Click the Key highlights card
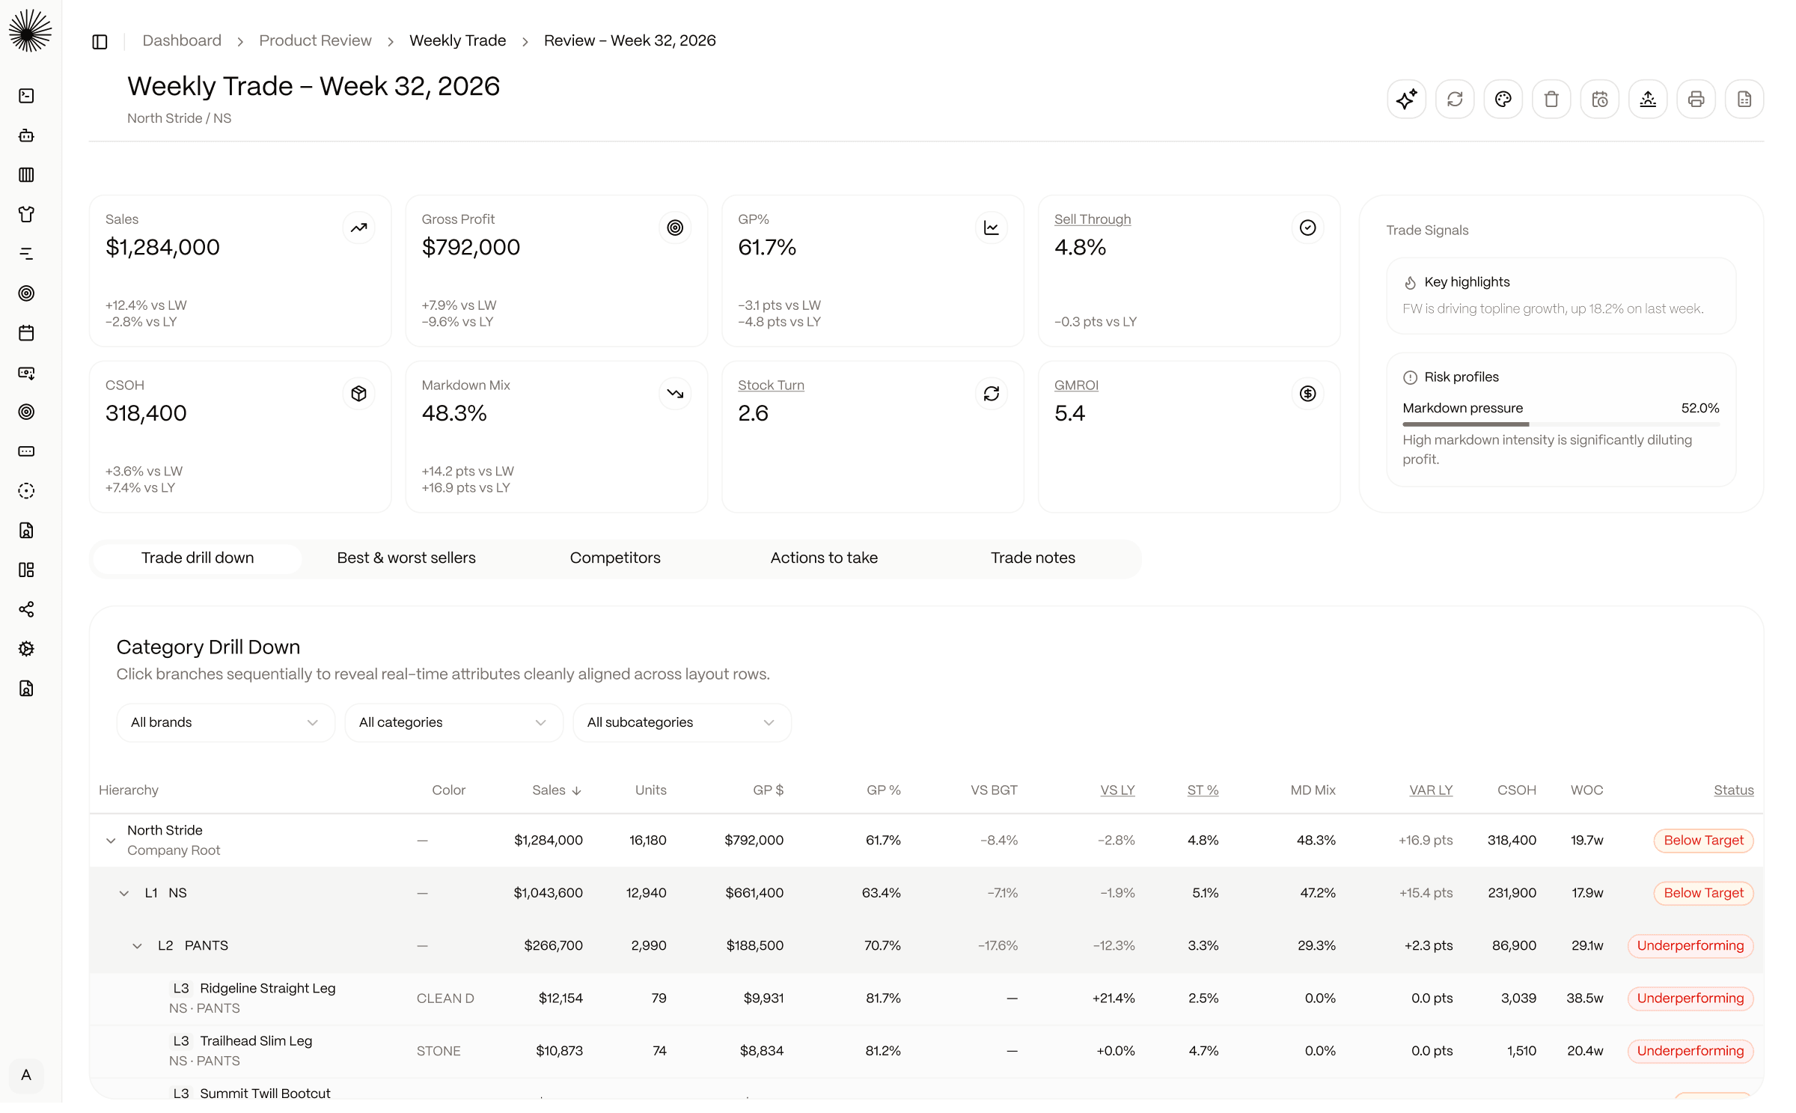 pyautogui.click(x=1560, y=296)
